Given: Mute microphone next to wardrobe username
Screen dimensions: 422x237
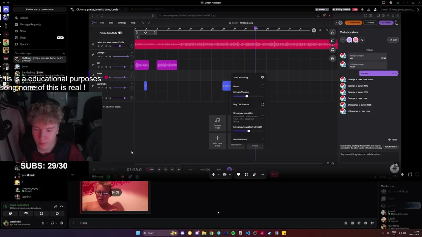Looking at the screenshot, I should point(43,223).
